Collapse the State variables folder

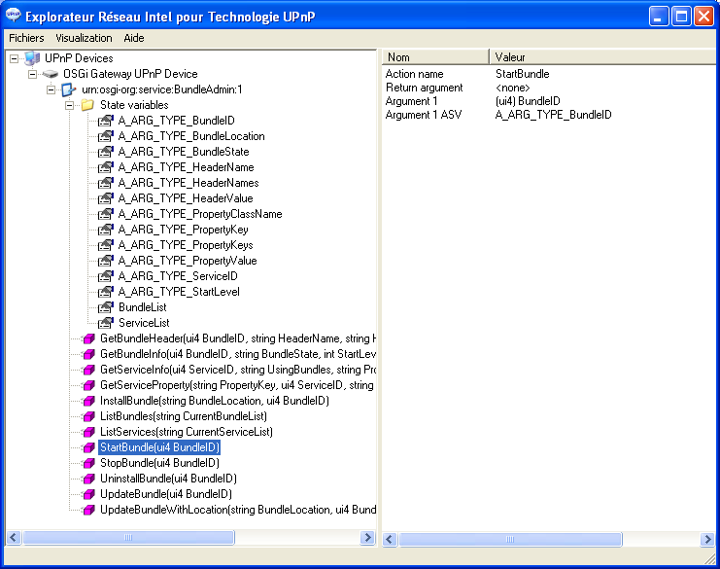click(70, 105)
